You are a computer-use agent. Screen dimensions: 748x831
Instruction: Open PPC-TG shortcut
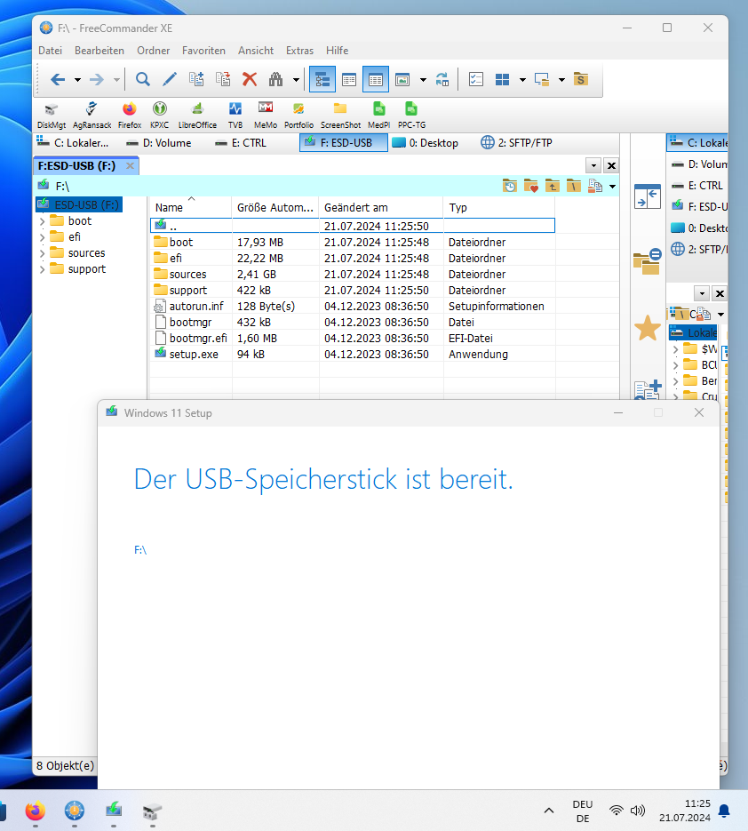(x=411, y=116)
